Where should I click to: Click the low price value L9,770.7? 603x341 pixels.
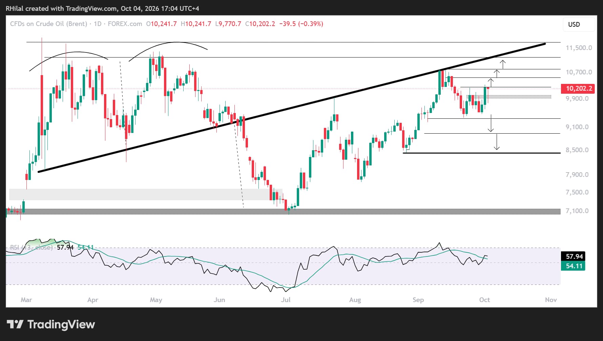tap(228, 24)
